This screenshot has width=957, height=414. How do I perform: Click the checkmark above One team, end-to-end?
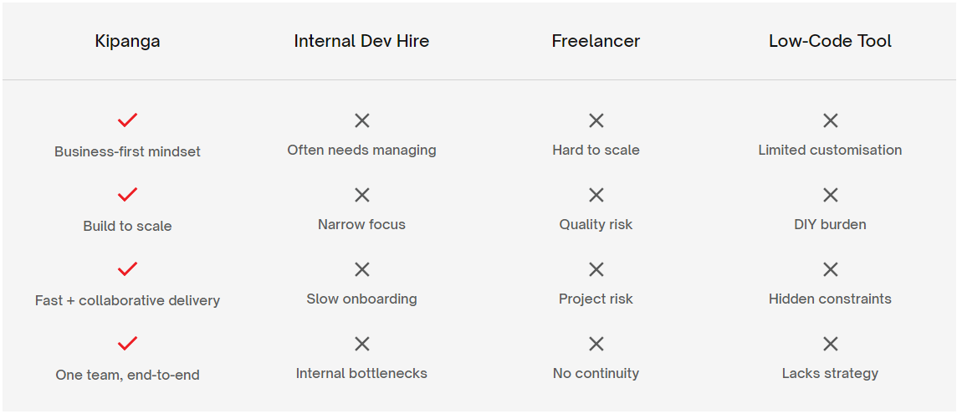pos(127,344)
